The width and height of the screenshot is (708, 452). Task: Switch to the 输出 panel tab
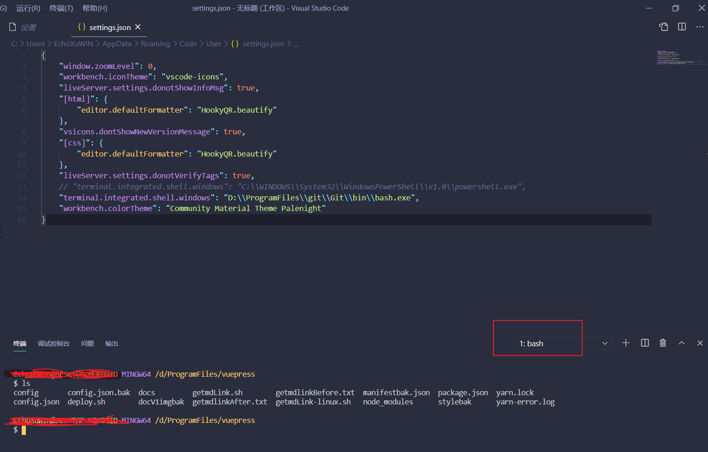[111, 344]
